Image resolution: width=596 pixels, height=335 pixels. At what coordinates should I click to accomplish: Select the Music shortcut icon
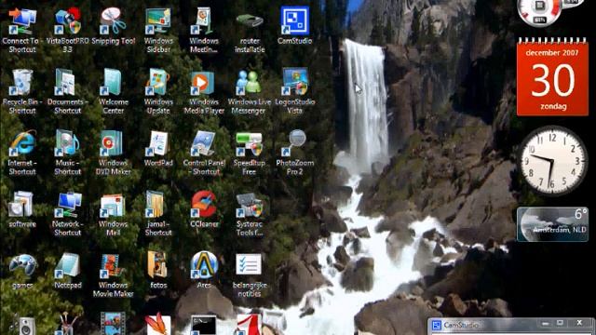[x=68, y=143]
